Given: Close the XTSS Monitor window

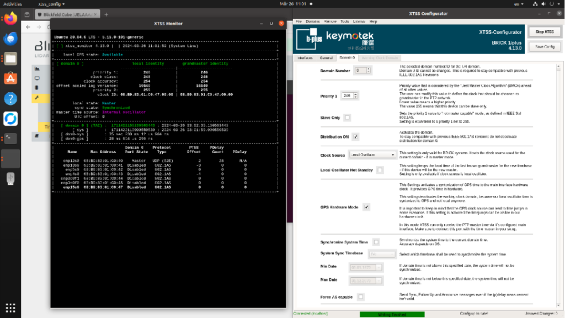Looking at the screenshot, I should pos(281,23).
